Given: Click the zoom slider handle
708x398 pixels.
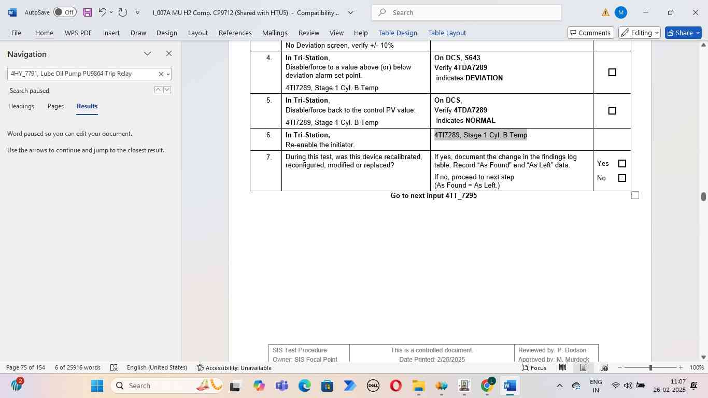Looking at the screenshot, I should point(650,367).
